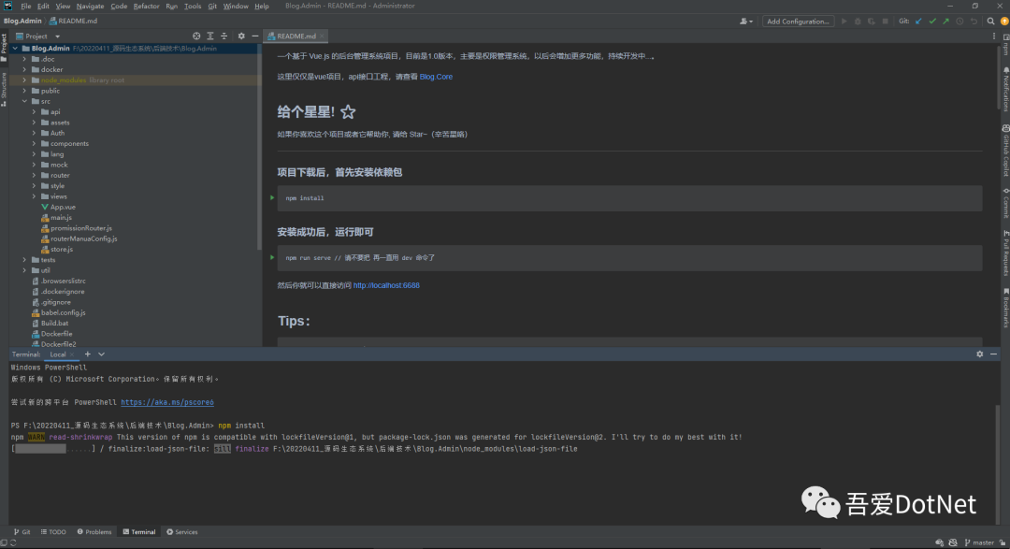Open Search Everywhere magnifier
The image size is (1010, 549).
pyautogui.click(x=990, y=22)
